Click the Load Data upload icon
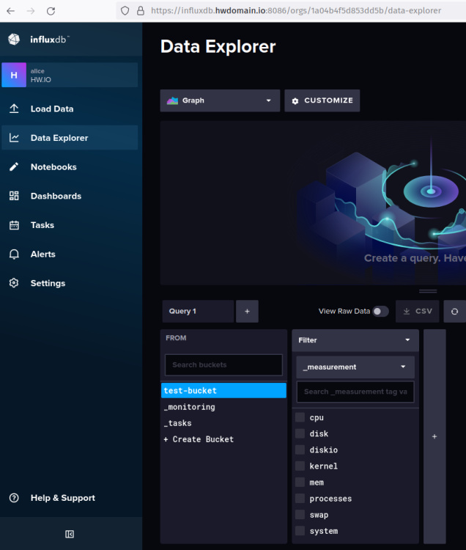Viewport: 466px width, 550px height. click(14, 109)
